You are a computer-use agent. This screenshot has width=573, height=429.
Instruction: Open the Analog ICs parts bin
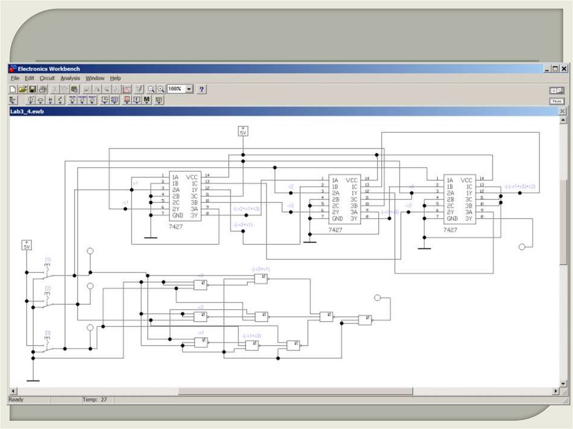(72, 100)
